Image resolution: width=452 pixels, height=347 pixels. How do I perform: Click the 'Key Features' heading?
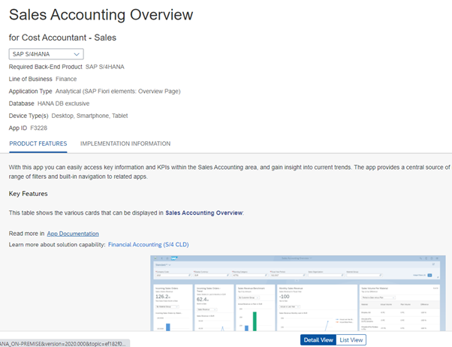coord(29,194)
